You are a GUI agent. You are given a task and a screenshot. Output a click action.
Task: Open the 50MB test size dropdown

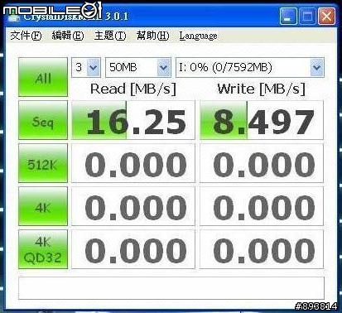coord(138,67)
